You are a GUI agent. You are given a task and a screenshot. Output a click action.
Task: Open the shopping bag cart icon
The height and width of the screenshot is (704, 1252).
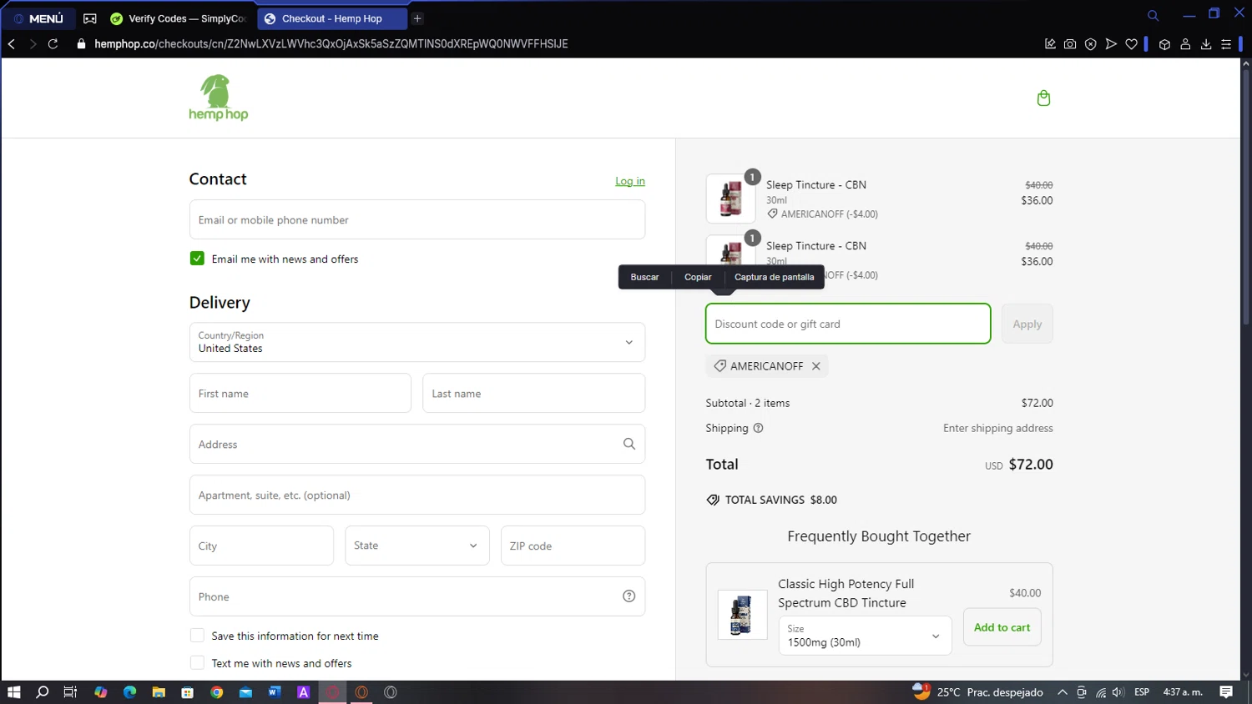[1043, 98]
